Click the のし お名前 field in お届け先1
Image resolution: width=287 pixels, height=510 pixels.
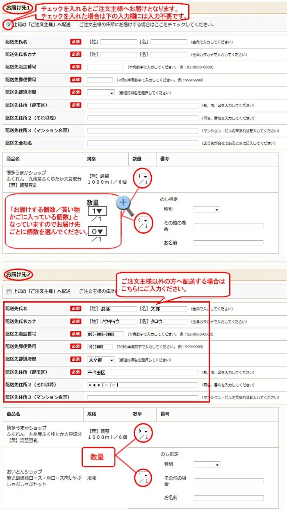(228, 243)
